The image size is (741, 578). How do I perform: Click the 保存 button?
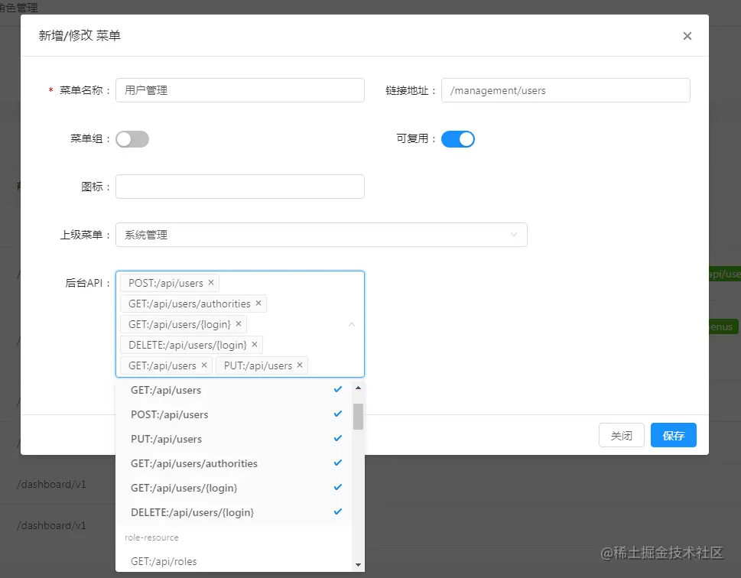674,435
